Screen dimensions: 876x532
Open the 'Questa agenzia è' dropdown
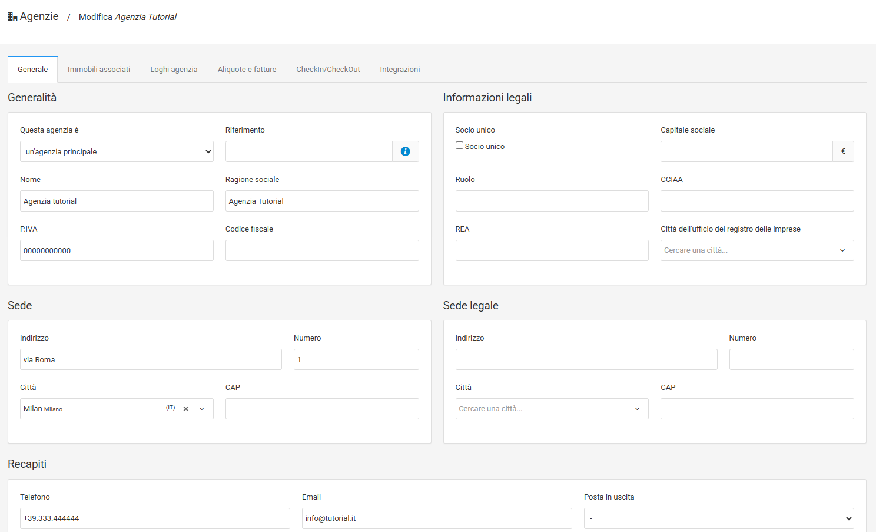[117, 151]
